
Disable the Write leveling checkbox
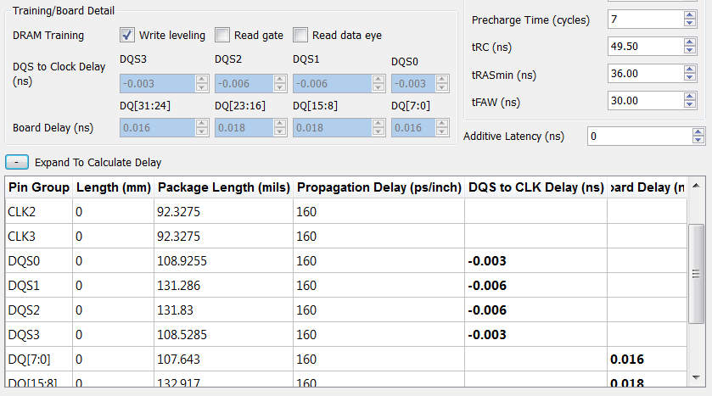pos(127,35)
